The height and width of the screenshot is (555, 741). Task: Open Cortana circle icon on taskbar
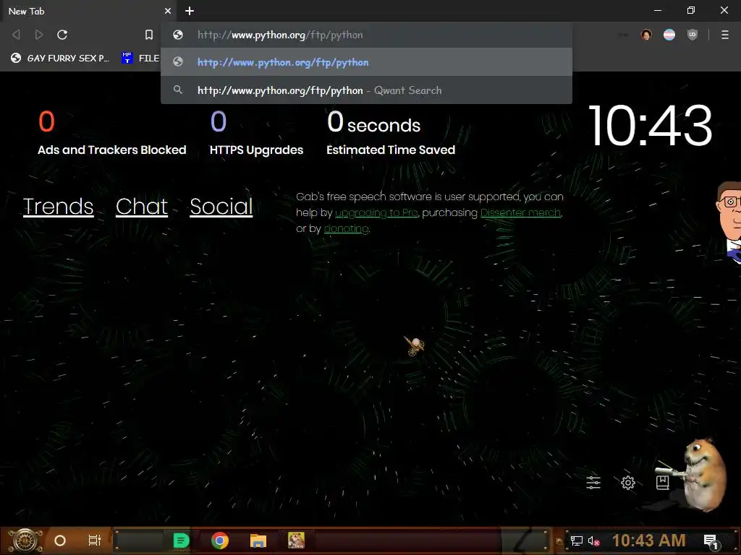(60, 541)
